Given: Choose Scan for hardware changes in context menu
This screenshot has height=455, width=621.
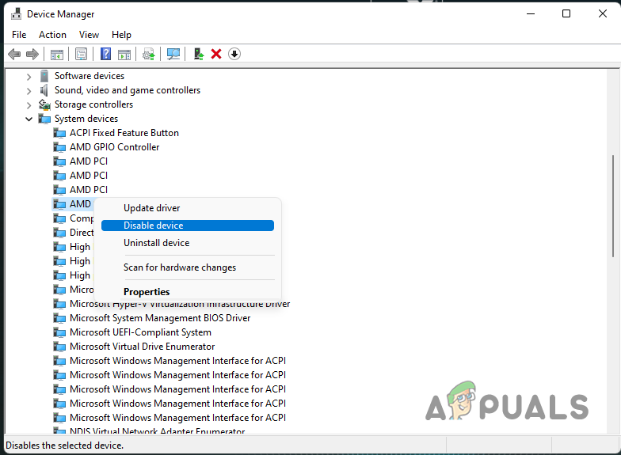Looking at the screenshot, I should pos(187,267).
